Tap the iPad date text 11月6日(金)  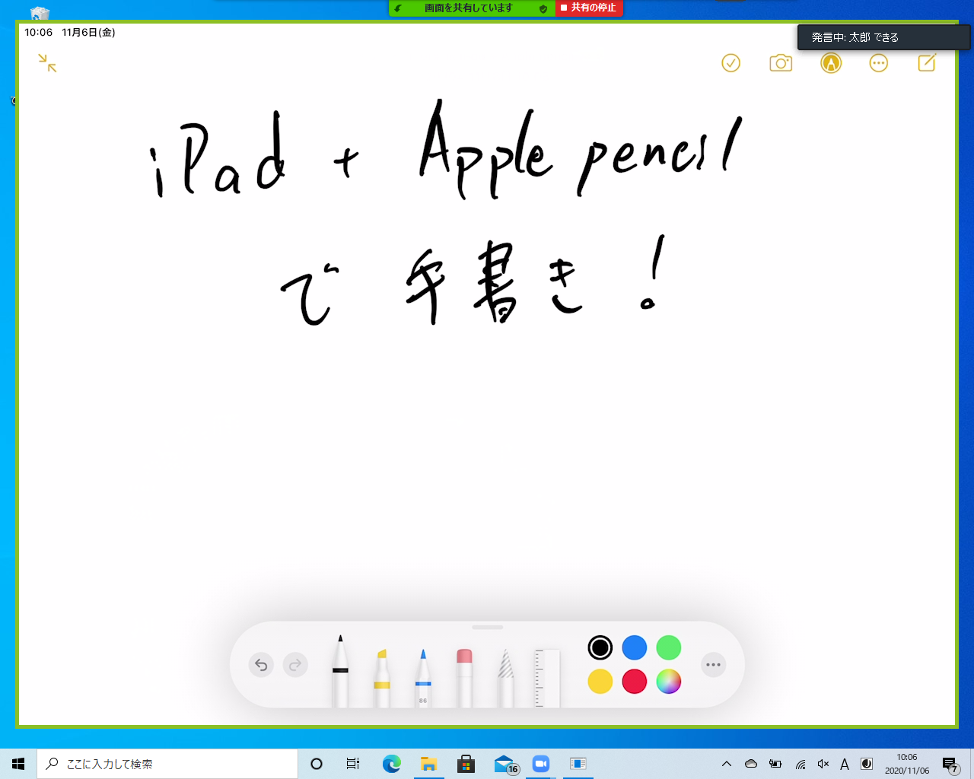(88, 33)
